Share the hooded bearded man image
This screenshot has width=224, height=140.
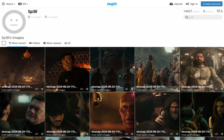pyautogui.click(x=177, y=134)
